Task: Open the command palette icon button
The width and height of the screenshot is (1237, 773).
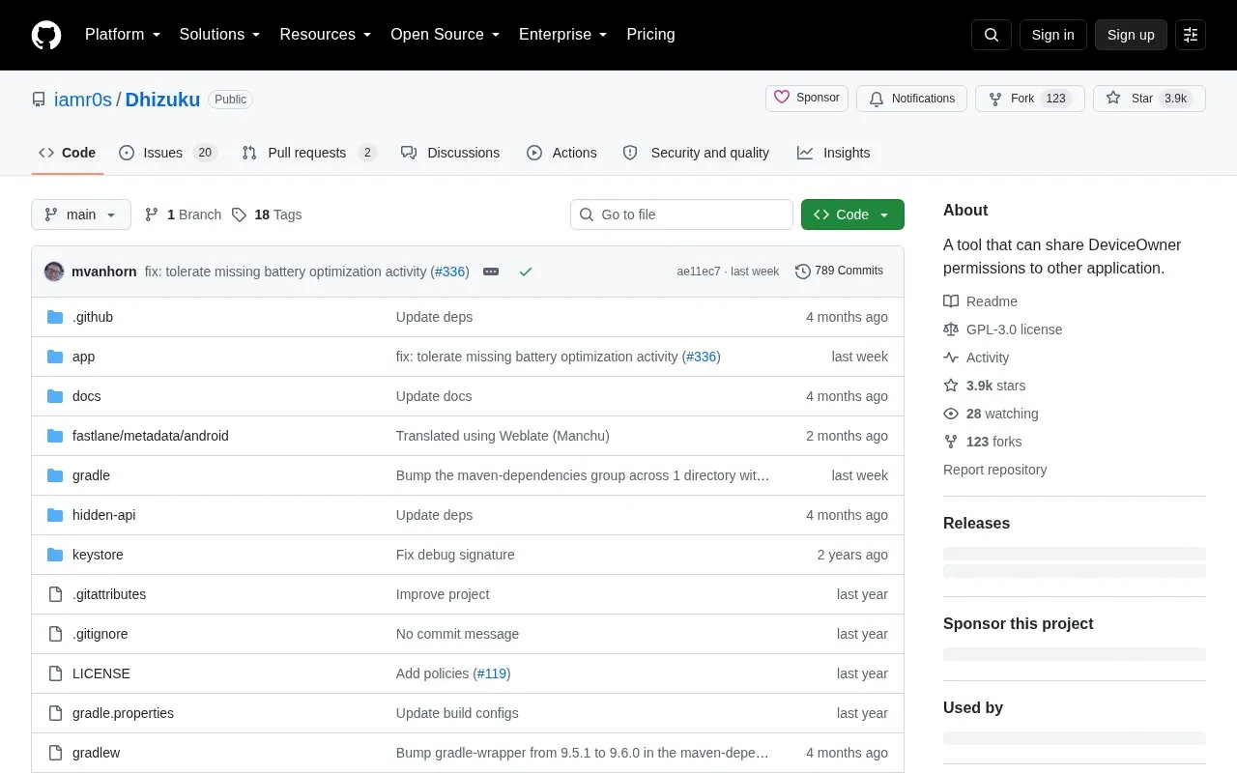Action: pos(1191,35)
